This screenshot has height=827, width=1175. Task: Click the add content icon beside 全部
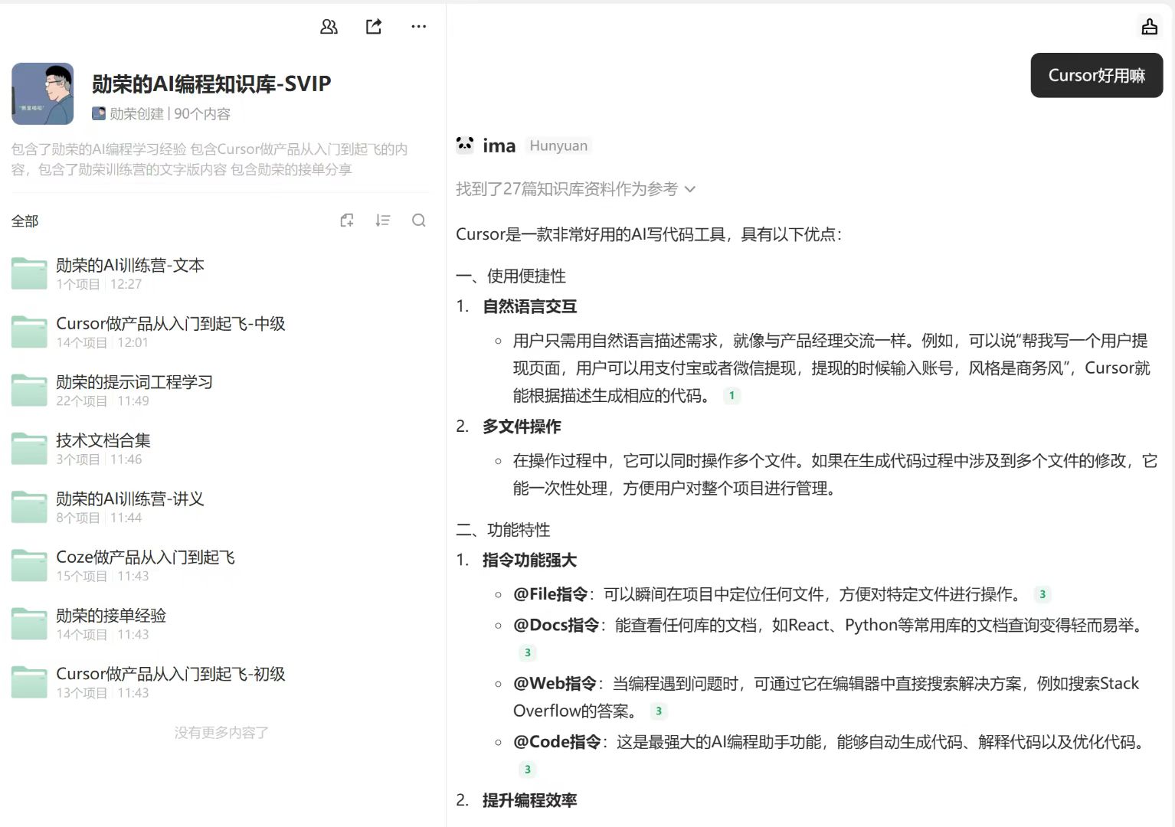tap(347, 221)
